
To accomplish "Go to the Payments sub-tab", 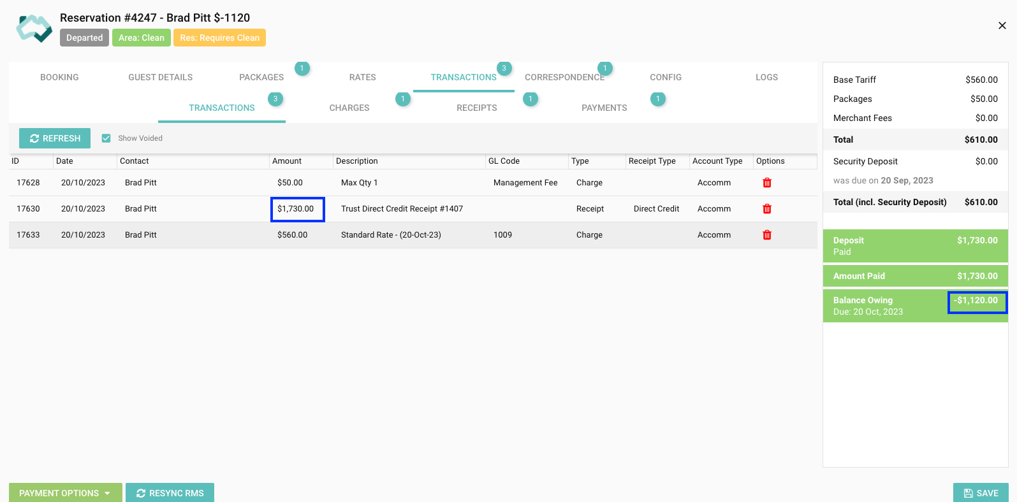I will coord(604,108).
